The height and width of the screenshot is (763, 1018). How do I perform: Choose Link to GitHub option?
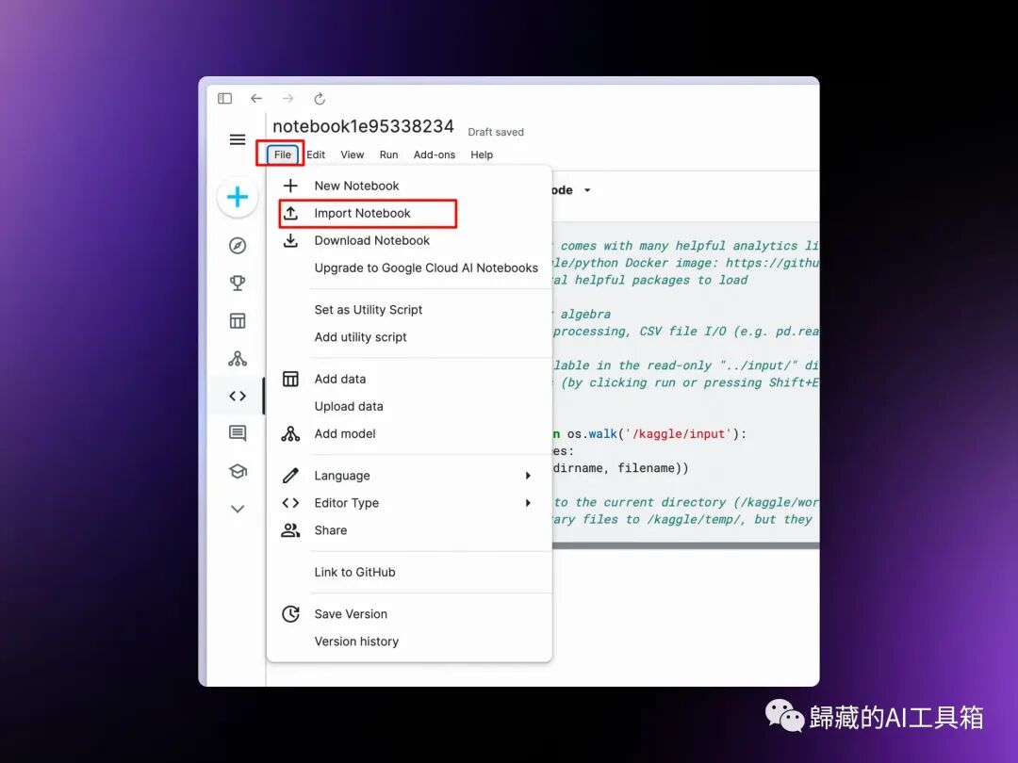click(409, 573)
